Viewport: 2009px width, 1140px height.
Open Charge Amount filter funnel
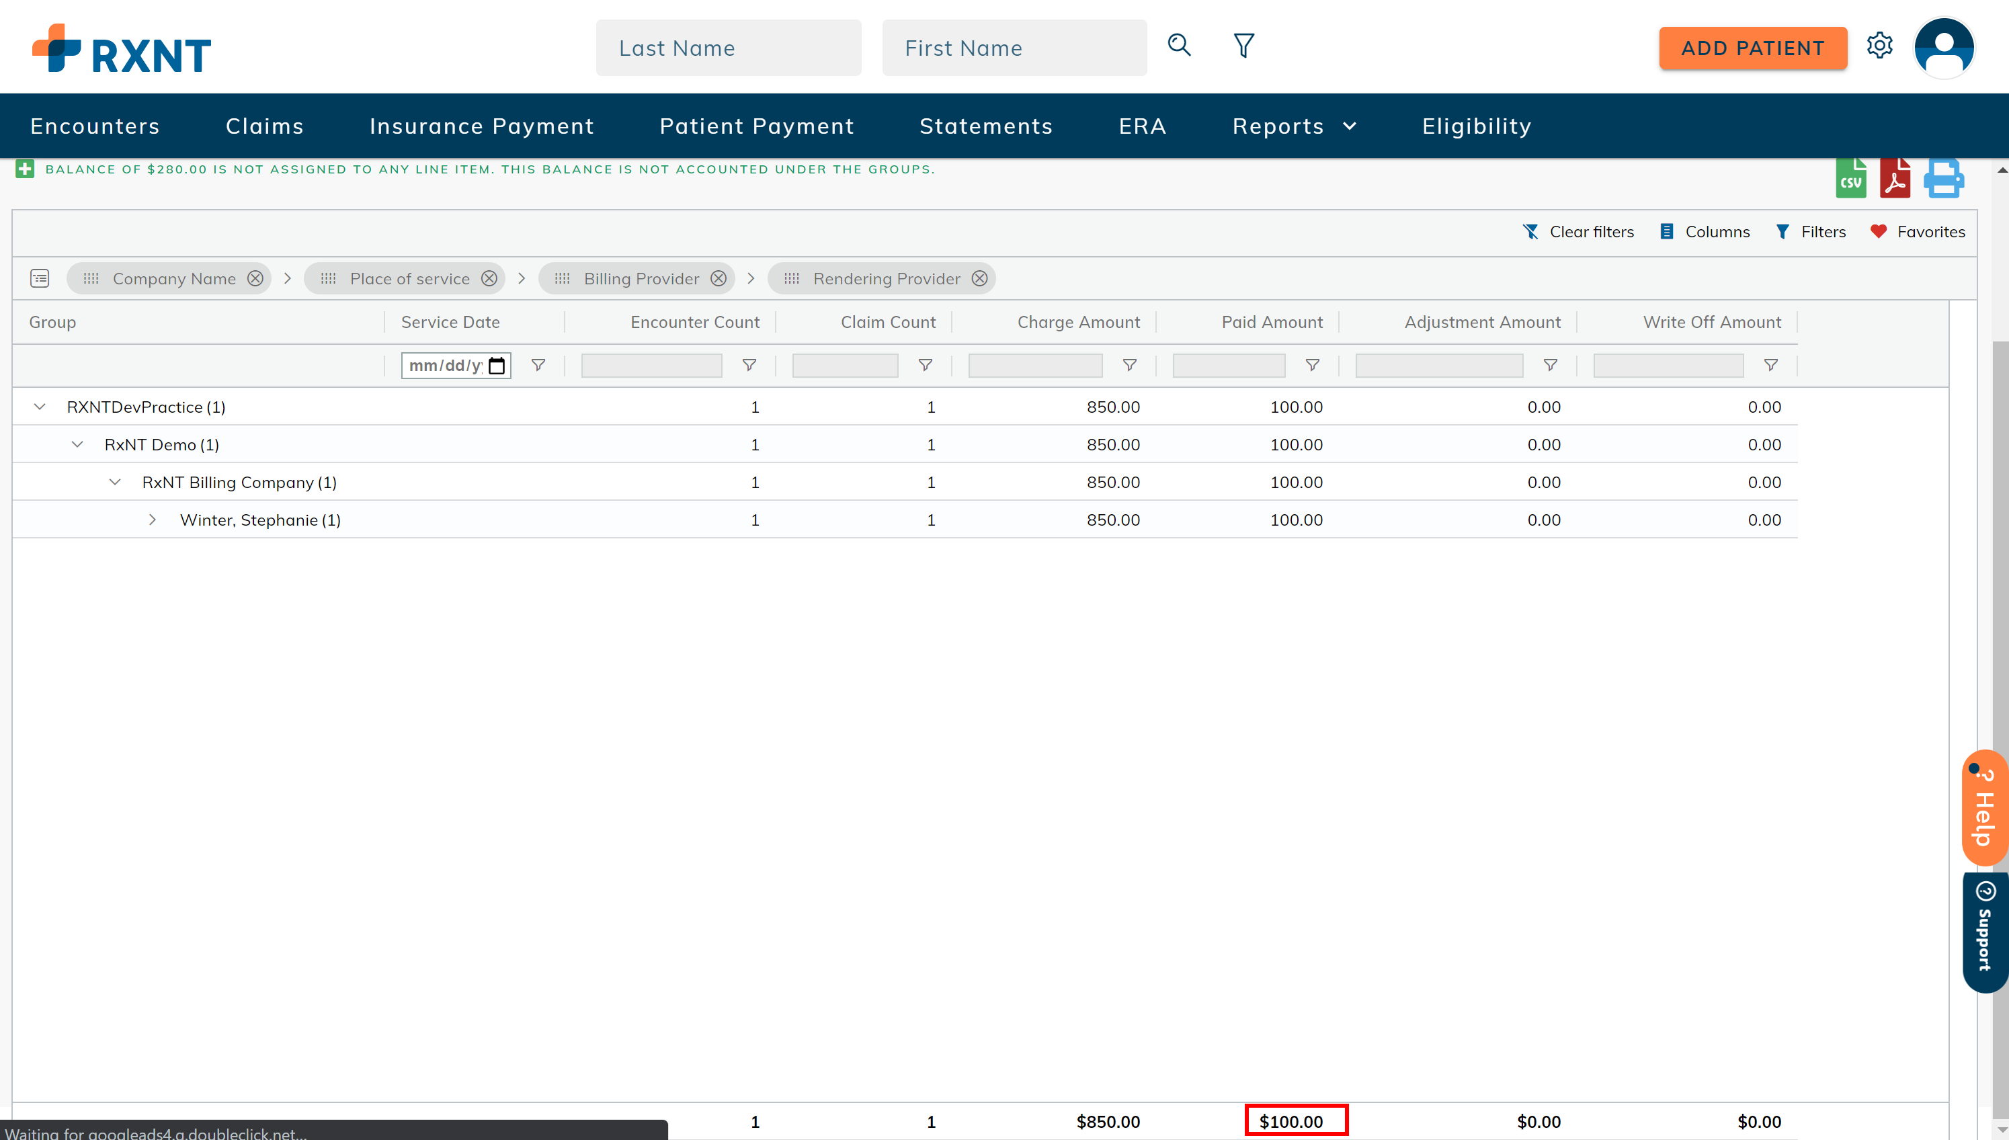pos(1130,365)
